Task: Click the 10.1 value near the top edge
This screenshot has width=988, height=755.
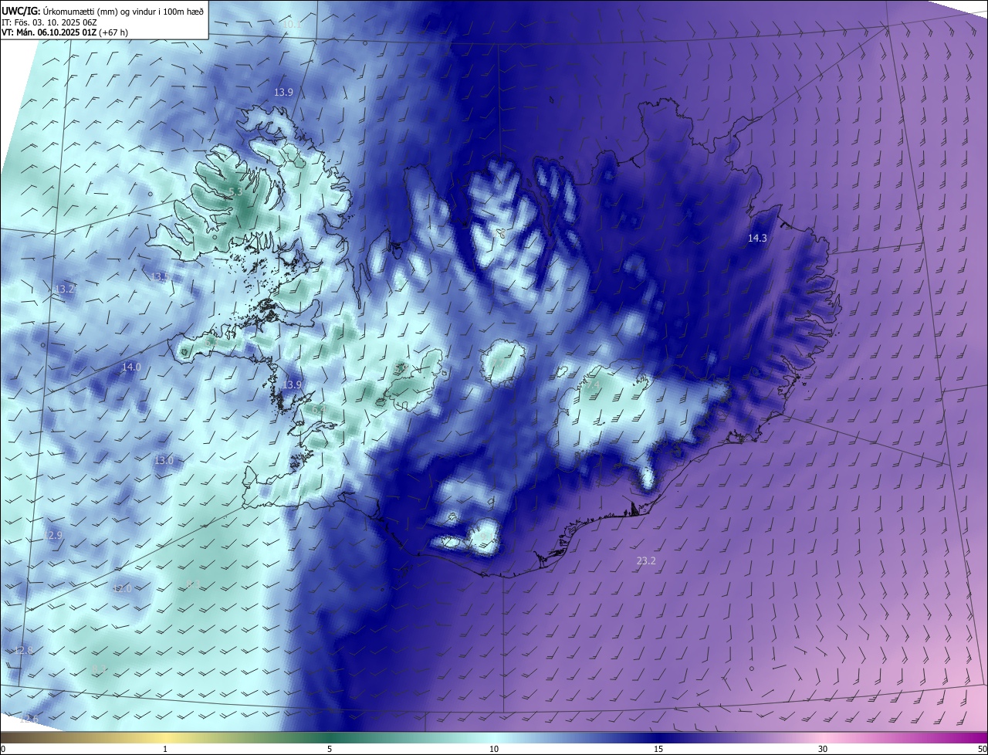Action: 290,25
